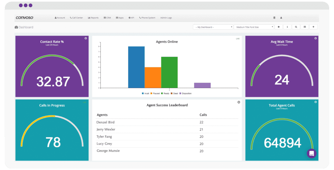334x170 pixels.
Task: Open the chat support bubble icon
Action: click(311, 153)
